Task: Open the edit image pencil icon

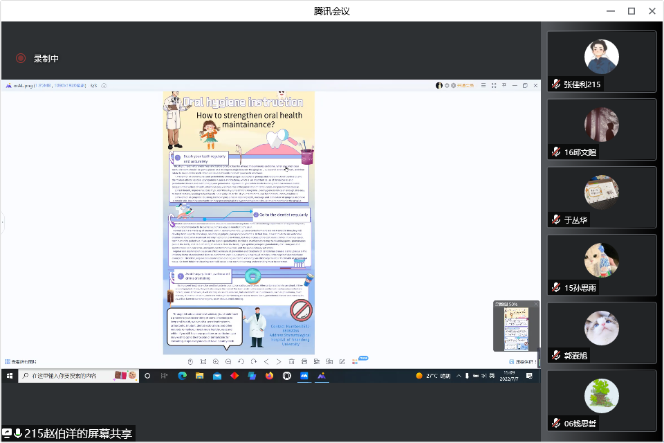Action: coord(341,361)
